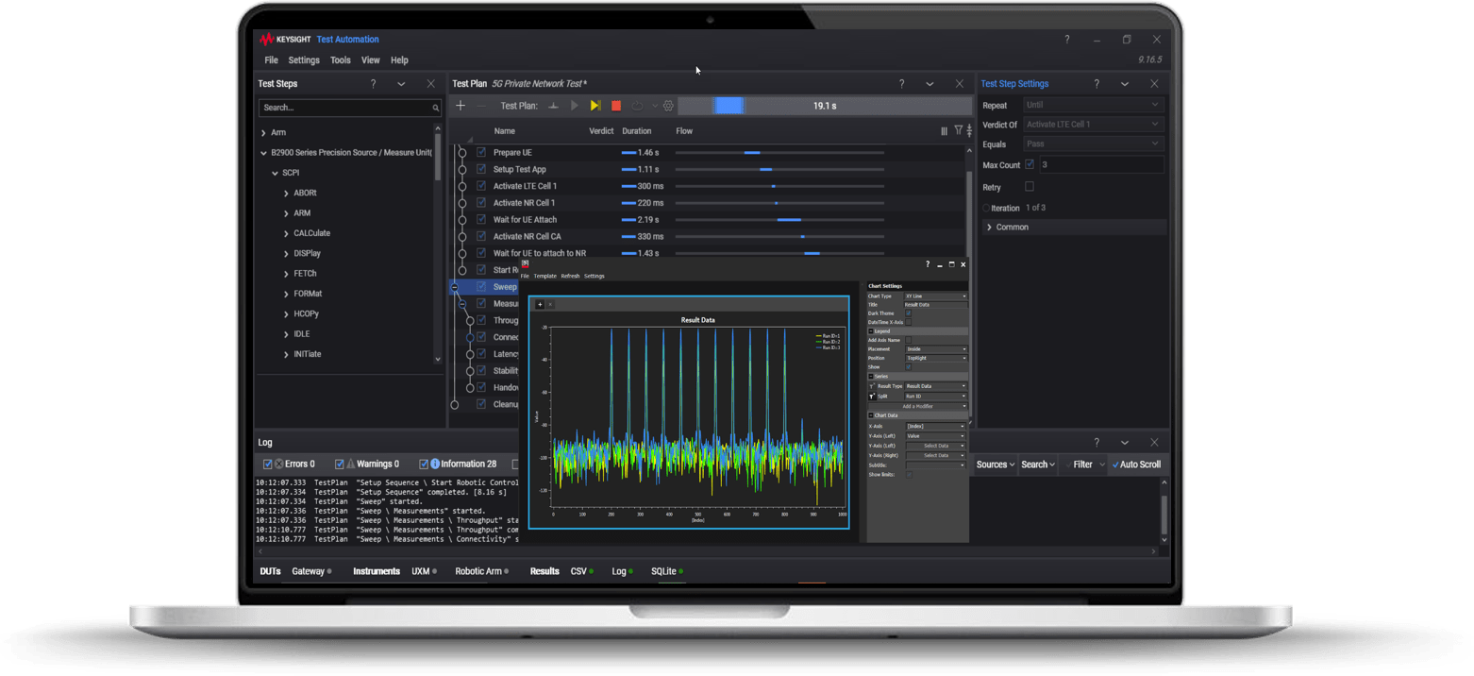Click the Max Count value field
This screenshot has height=676, width=1474.
[1100, 164]
